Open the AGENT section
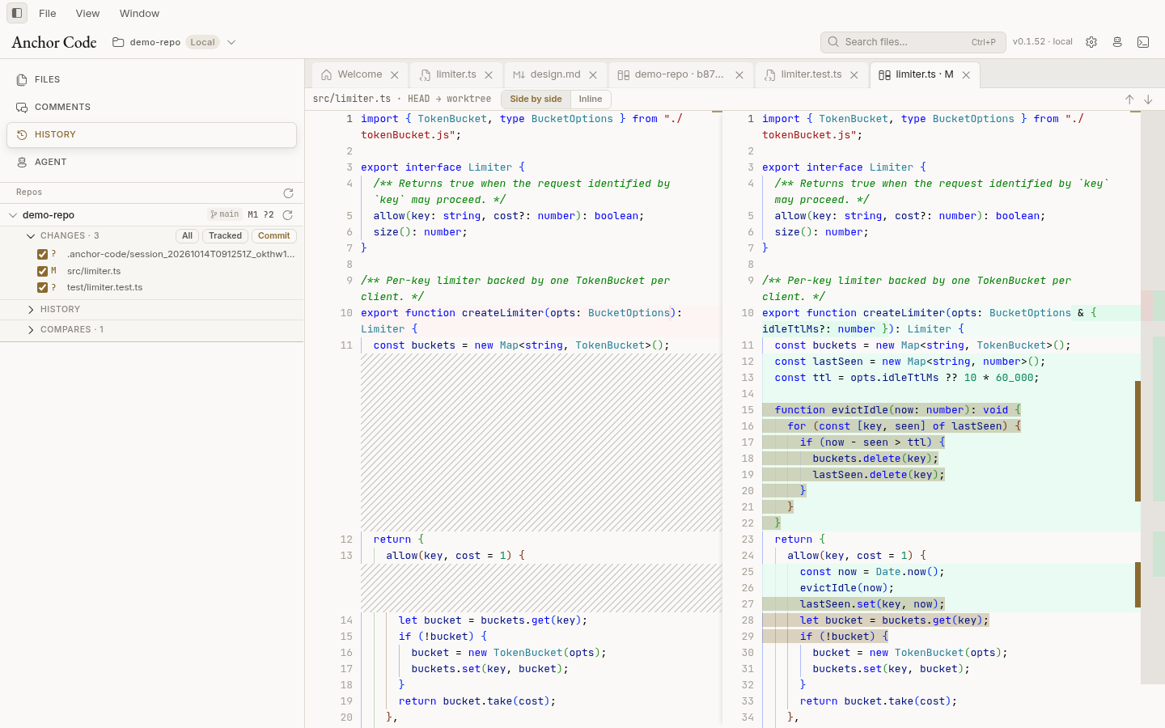Viewport: 1165px width, 728px height. 152,162
